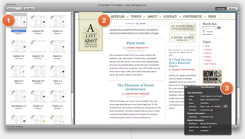245x139 pixels.
Task: Click the A List Apart logo
Action: coord(91,32)
